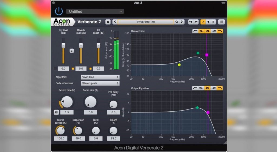Viewport: 277px width, 152px height.
Task: Click the Room size value field
Action: pos(91,112)
